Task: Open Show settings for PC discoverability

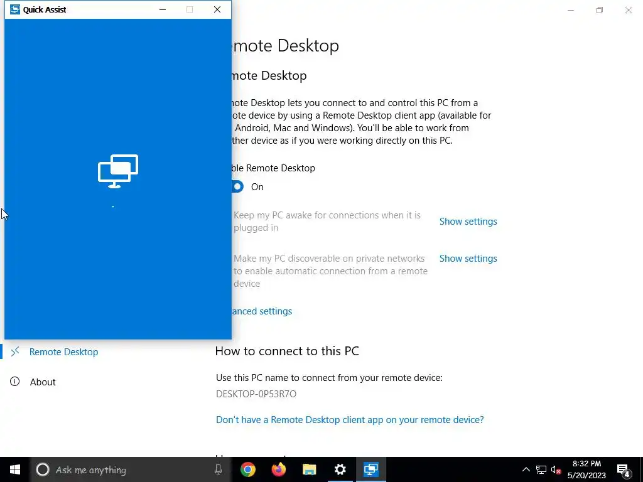Action: point(468,259)
